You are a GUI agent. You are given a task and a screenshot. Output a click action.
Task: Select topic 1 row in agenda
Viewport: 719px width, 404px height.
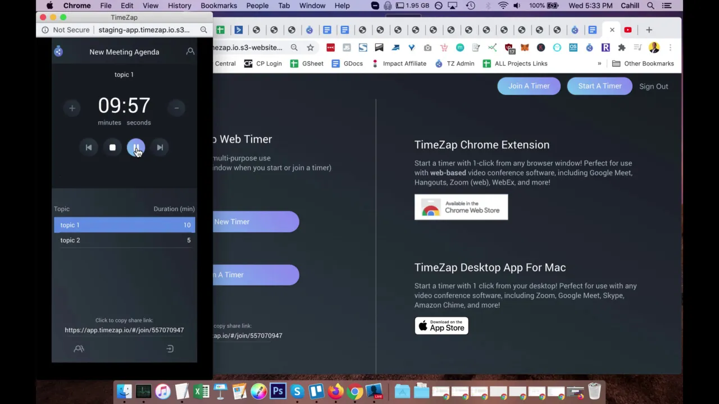[x=124, y=225]
